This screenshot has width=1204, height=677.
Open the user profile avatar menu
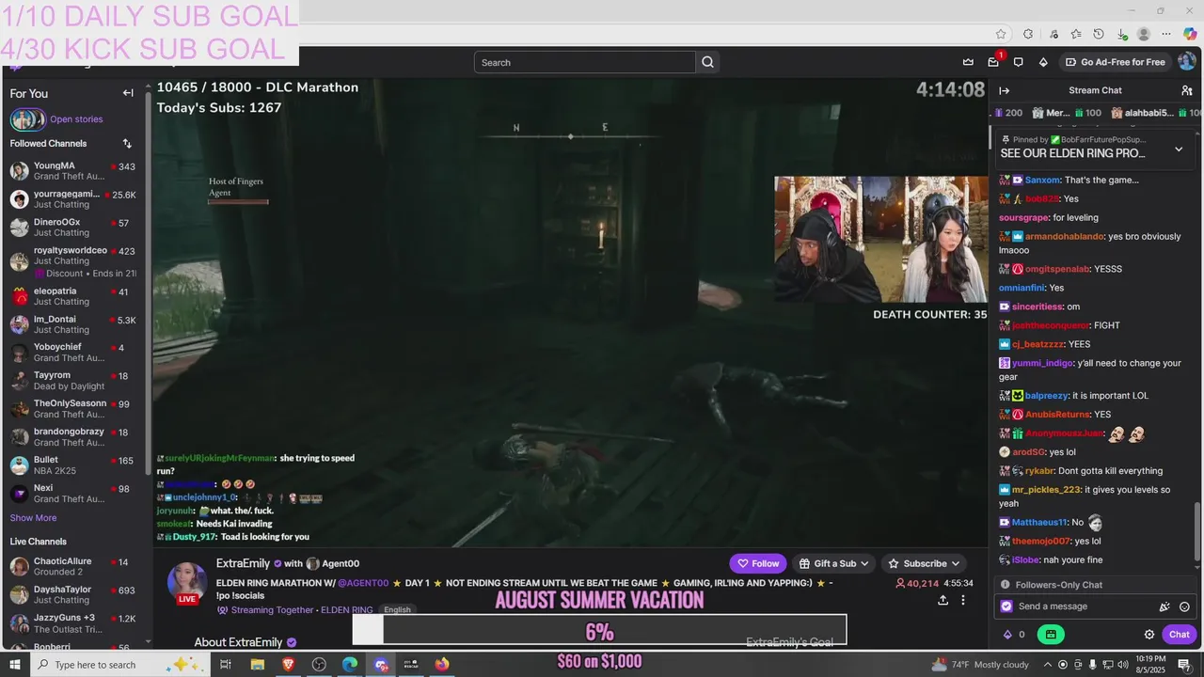click(x=1187, y=62)
